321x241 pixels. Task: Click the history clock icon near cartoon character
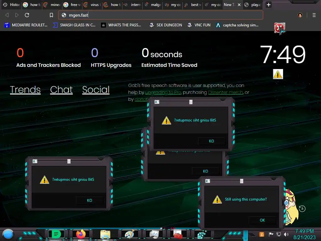pyautogui.click(x=302, y=209)
